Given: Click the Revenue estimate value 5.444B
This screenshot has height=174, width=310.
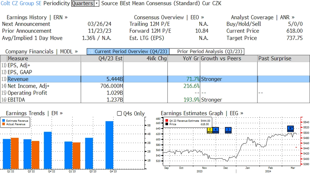Looking at the screenshot, I should 115,79.
